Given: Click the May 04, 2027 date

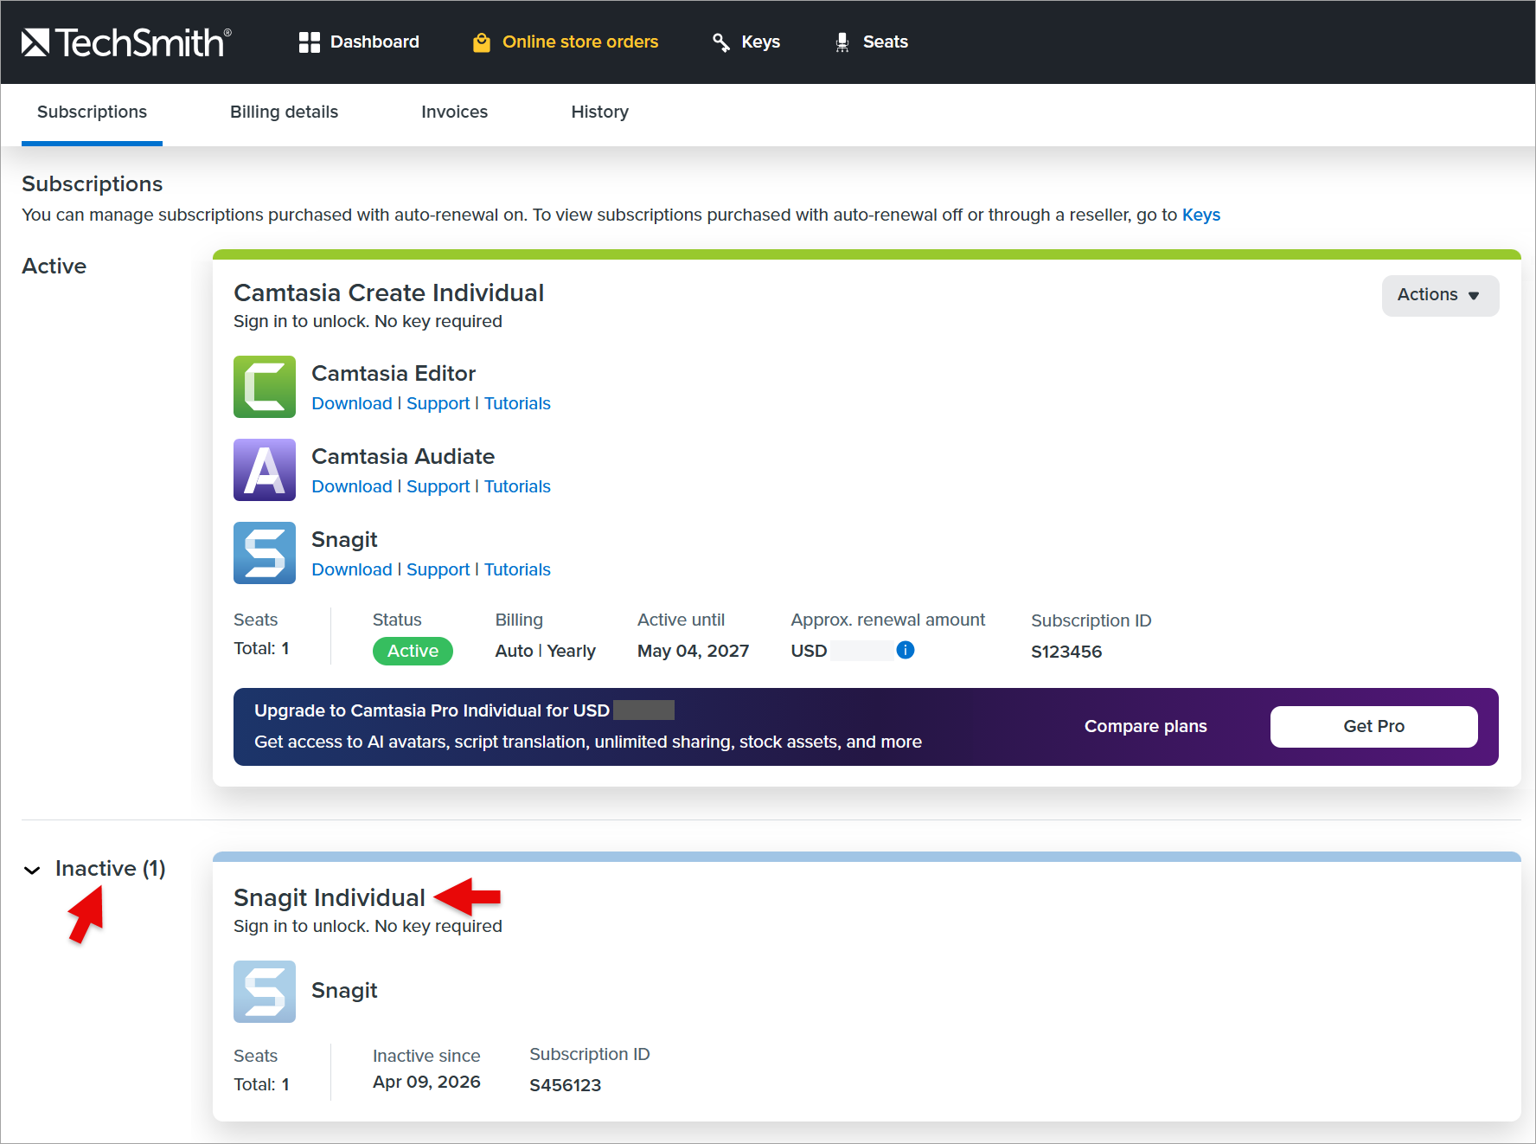Looking at the screenshot, I should pyautogui.click(x=693, y=652).
